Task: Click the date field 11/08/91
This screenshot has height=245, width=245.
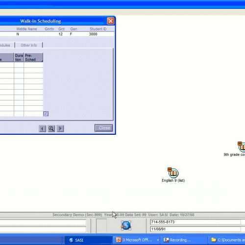Action: [195, 229]
